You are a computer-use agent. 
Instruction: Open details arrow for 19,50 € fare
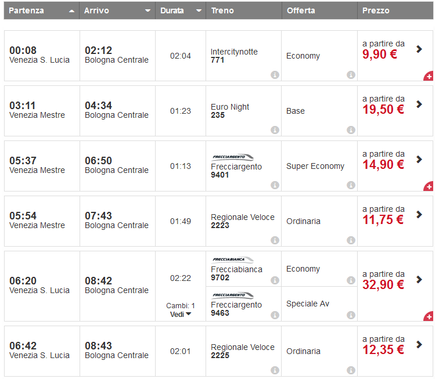419,104
